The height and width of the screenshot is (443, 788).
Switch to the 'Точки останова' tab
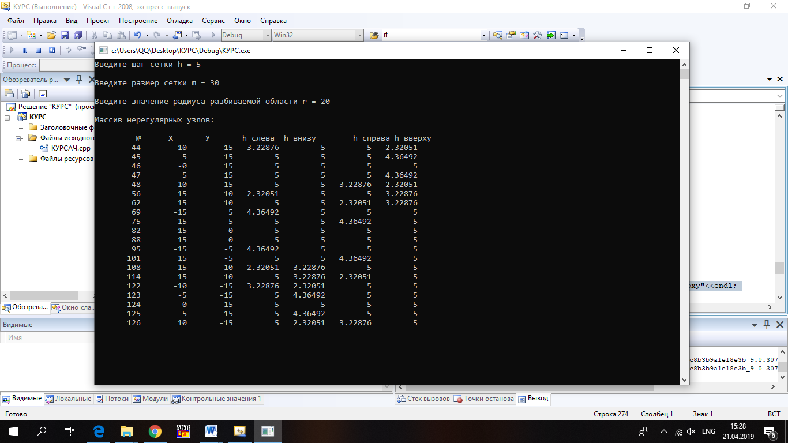484,399
